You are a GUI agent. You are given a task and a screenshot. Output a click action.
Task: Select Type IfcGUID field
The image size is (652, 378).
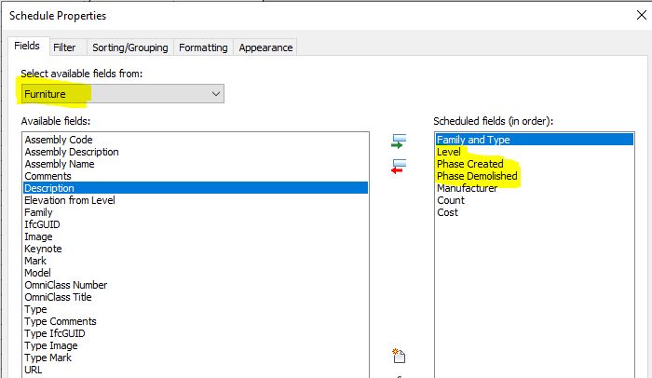coord(196,333)
